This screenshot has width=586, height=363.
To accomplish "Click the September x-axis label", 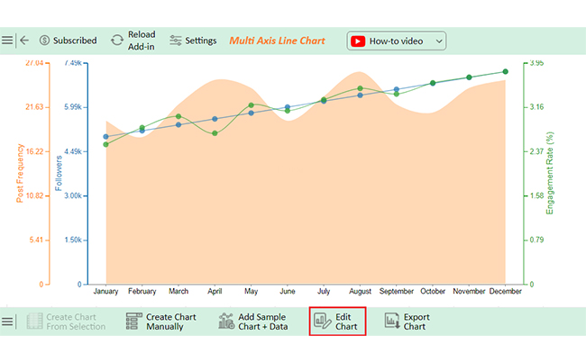I will 396,291.
